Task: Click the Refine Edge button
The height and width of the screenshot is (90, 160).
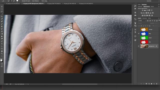Action: 45,1
